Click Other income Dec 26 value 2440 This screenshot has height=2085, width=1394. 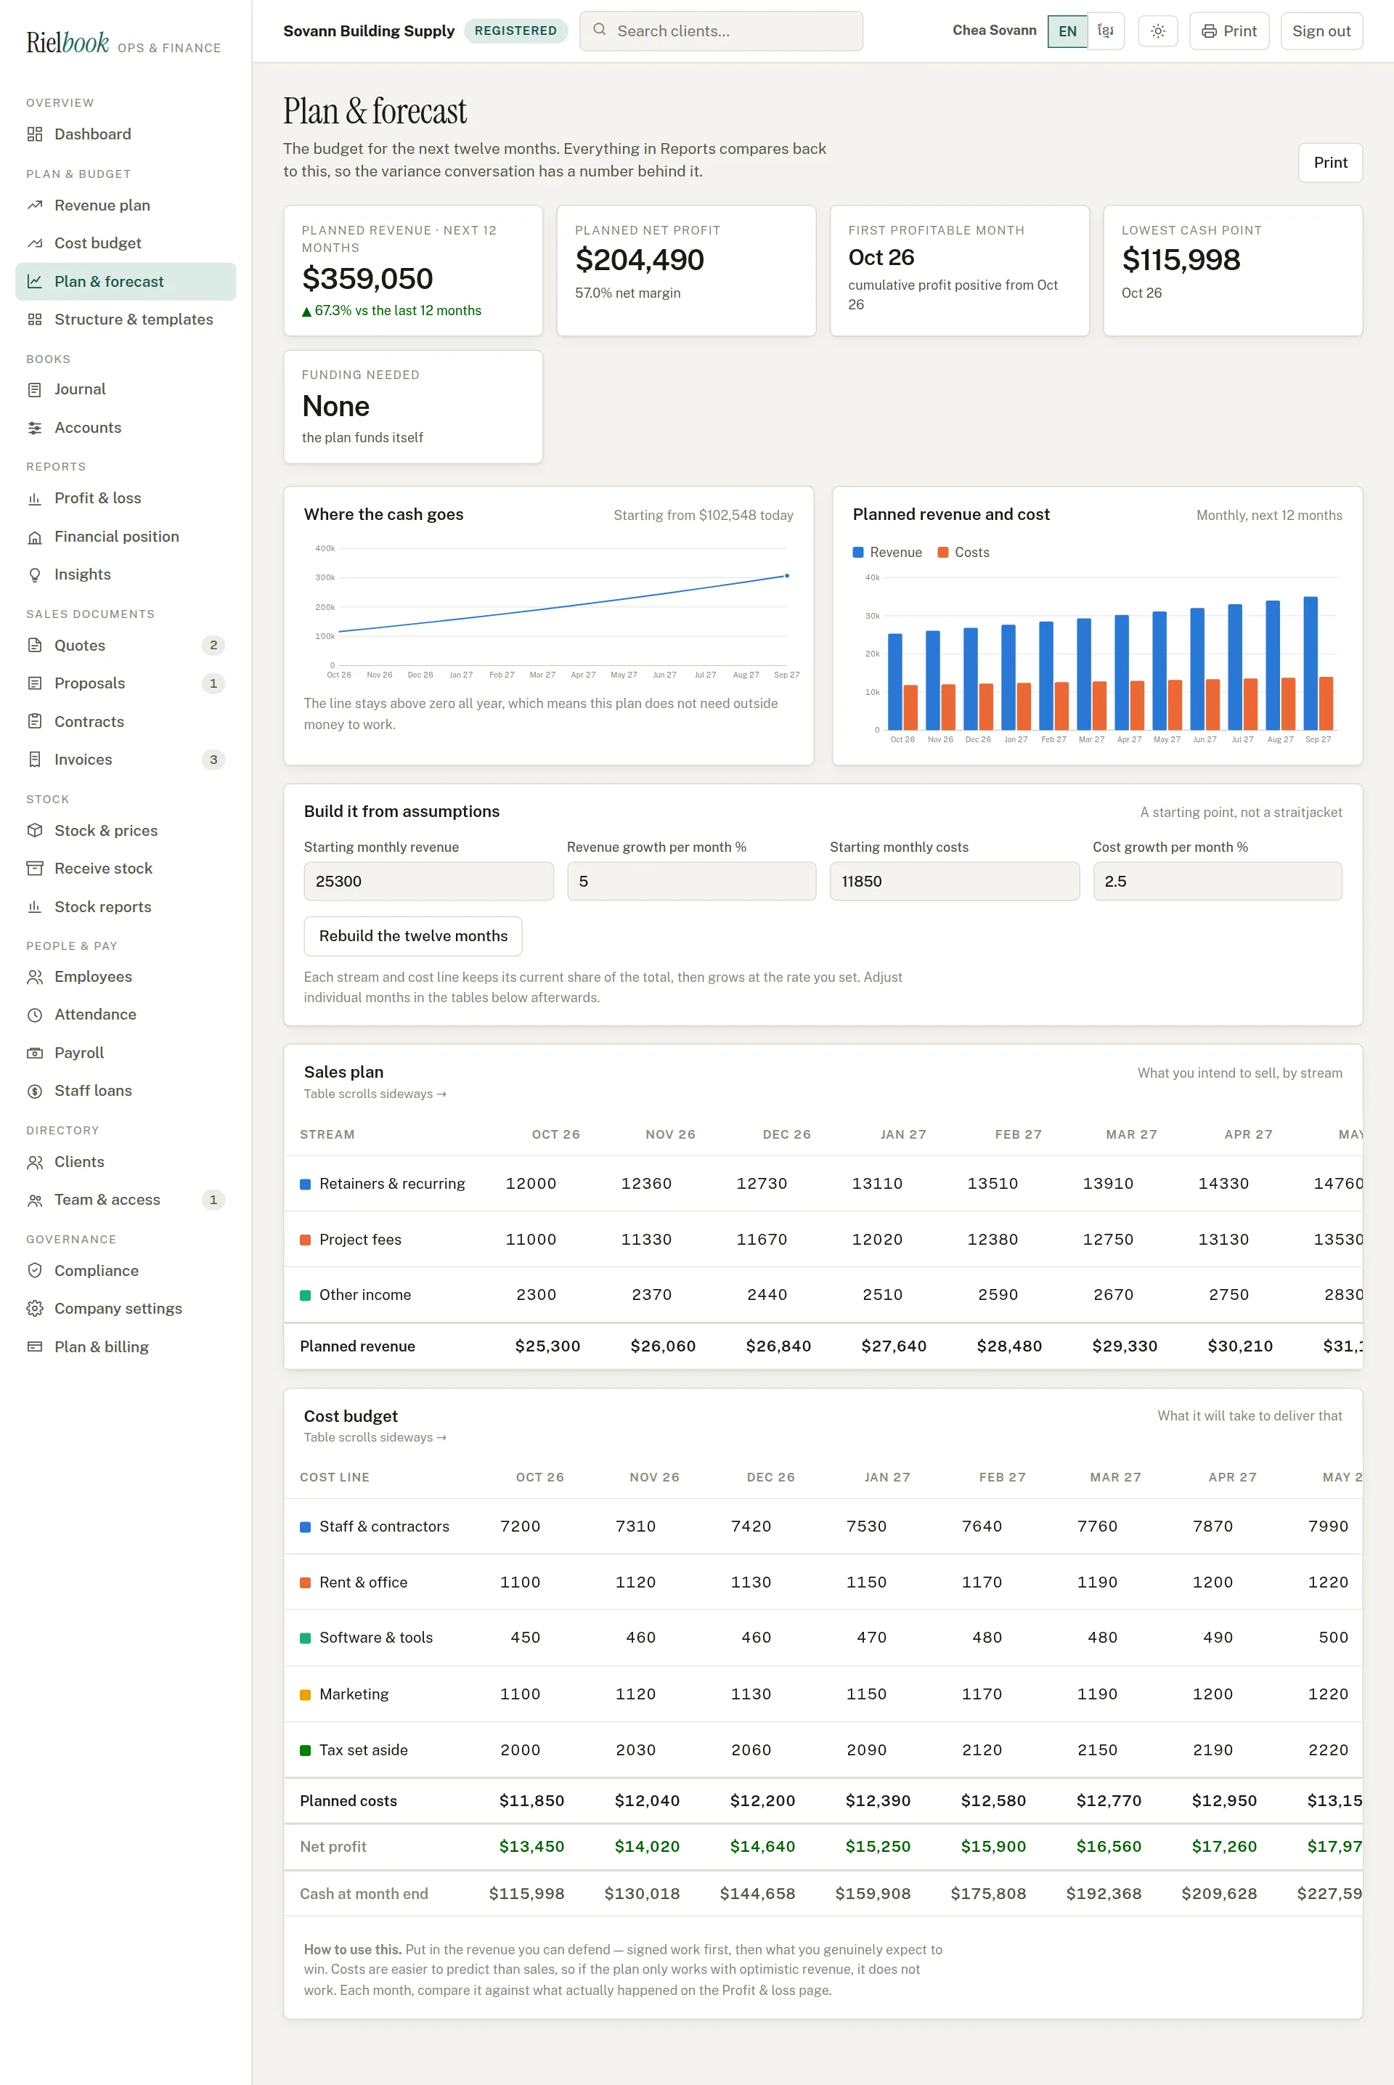tap(767, 1296)
